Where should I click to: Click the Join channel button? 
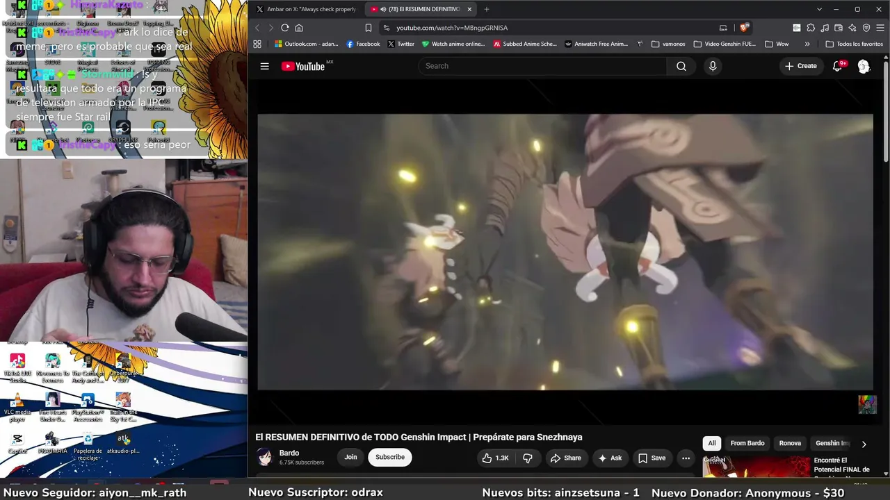point(350,457)
